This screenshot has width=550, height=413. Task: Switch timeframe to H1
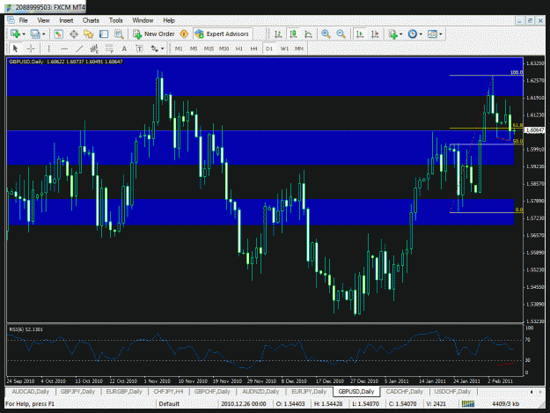click(238, 48)
